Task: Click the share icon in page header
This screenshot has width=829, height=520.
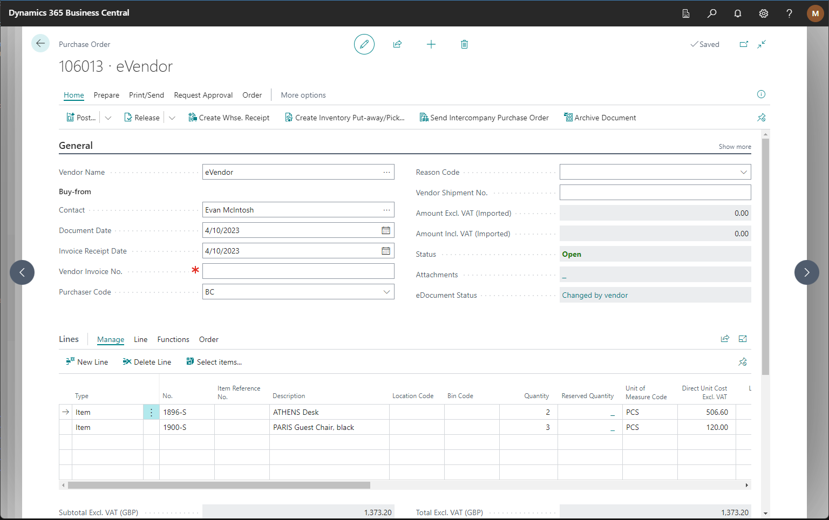Action: click(x=397, y=44)
